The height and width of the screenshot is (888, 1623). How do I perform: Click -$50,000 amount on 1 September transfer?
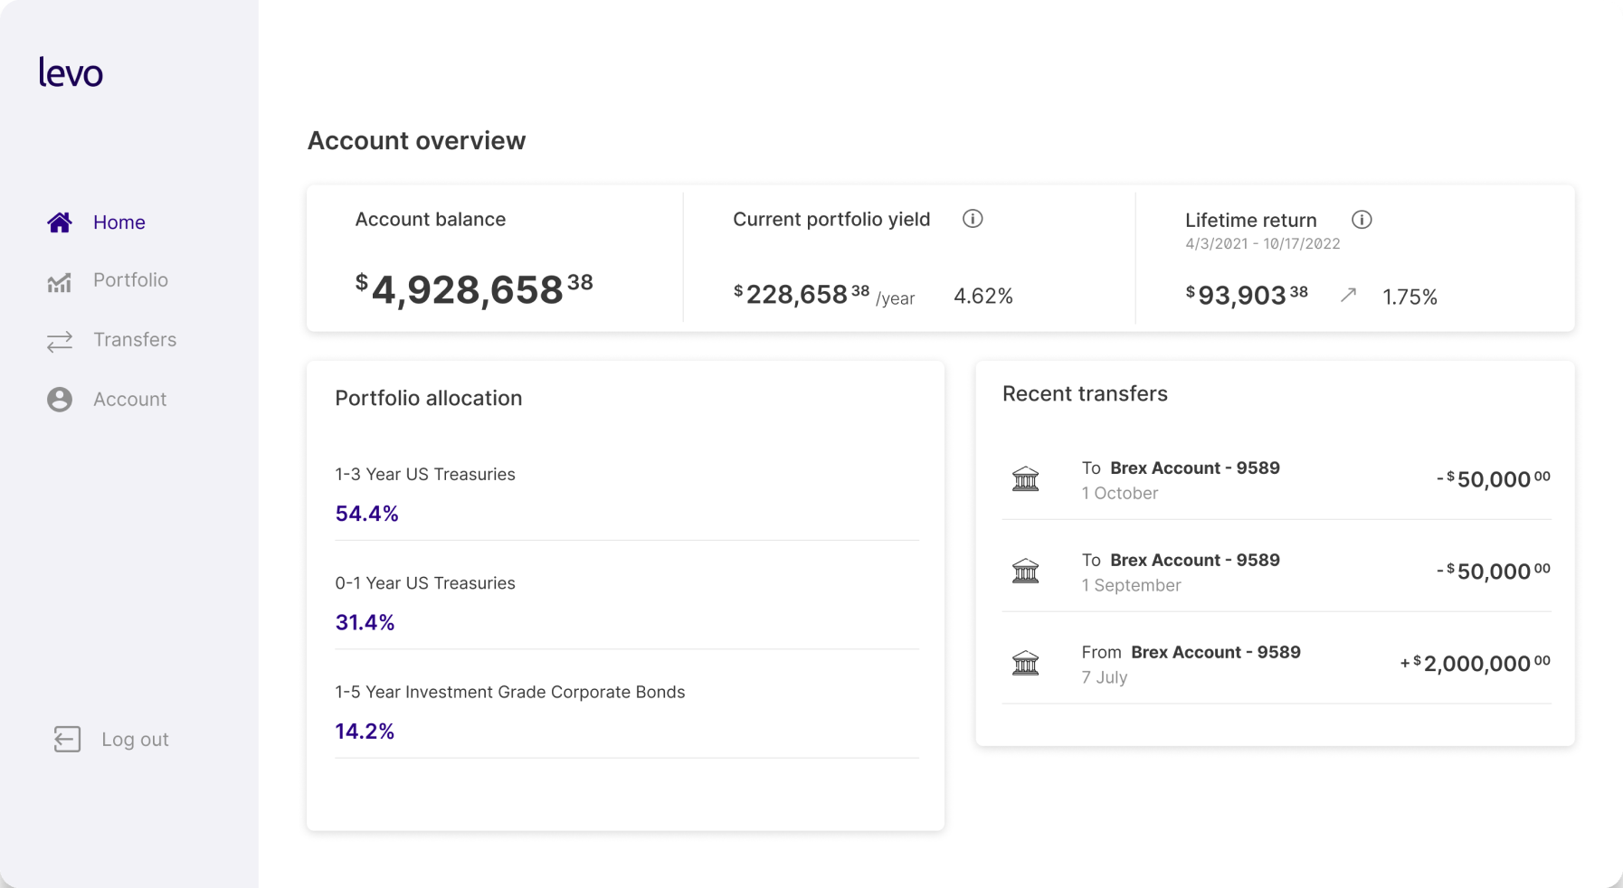1494,571
